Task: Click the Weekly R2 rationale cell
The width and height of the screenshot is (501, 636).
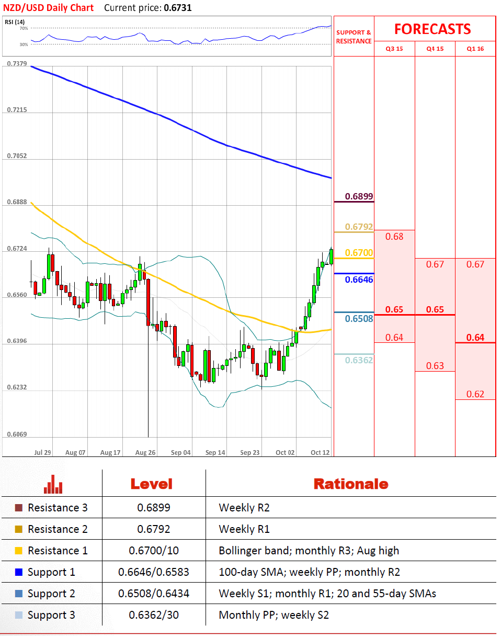Action: (x=244, y=508)
